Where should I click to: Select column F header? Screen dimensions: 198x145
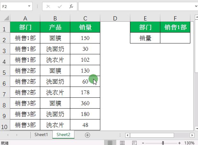175,18
